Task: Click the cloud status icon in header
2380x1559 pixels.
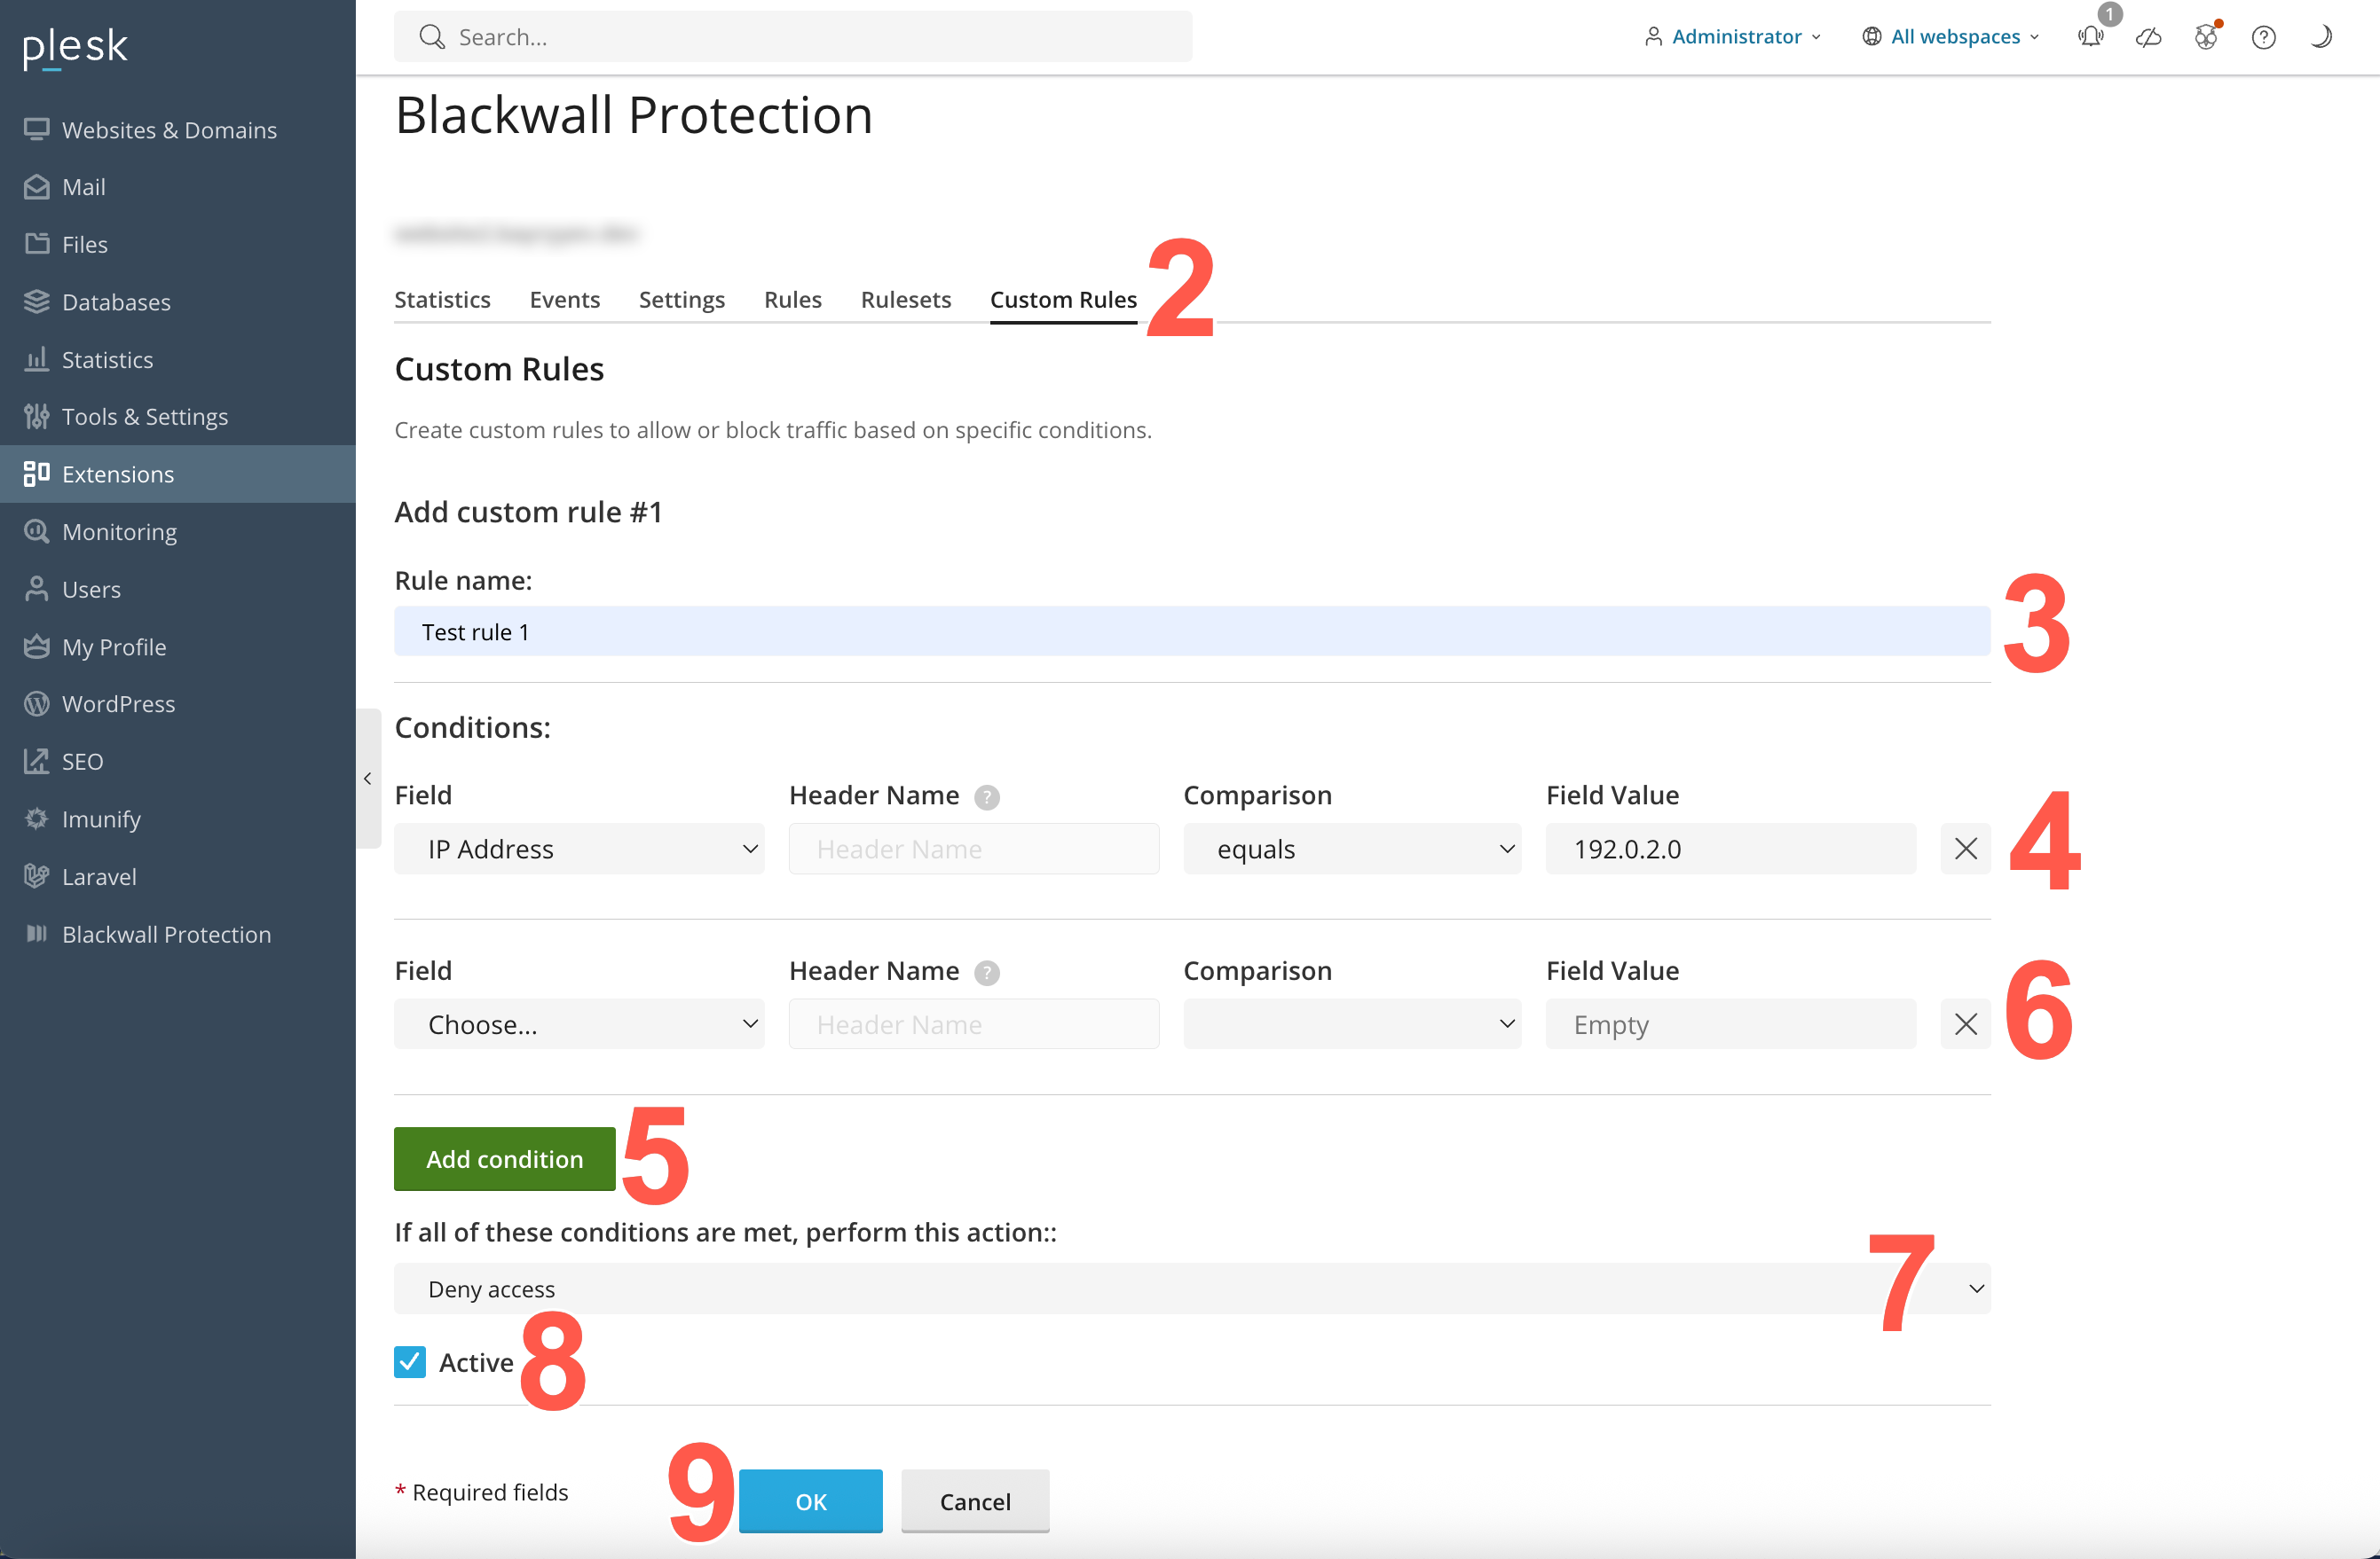Action: (x=2149, y=37)
